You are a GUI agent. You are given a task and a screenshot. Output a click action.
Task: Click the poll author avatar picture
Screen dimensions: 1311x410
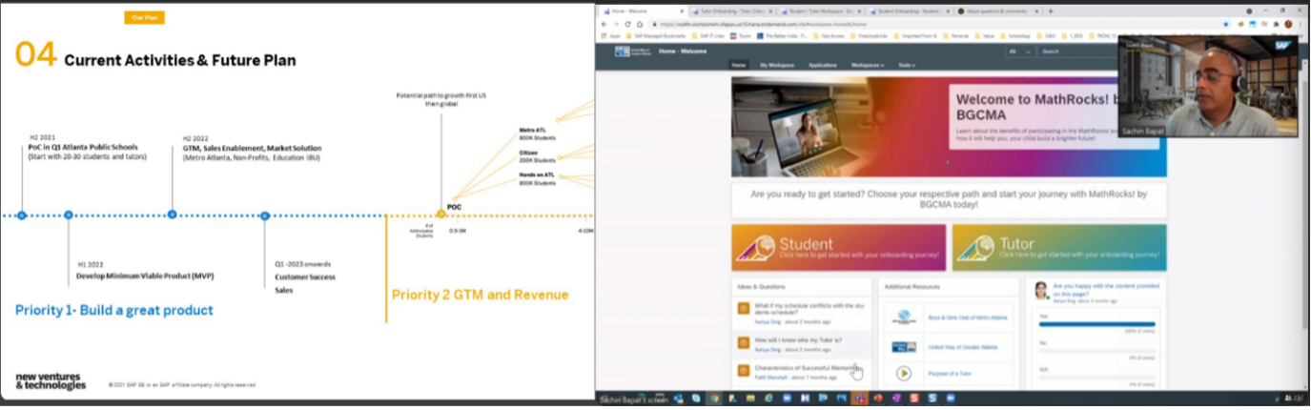click(x=1041, y=291)
